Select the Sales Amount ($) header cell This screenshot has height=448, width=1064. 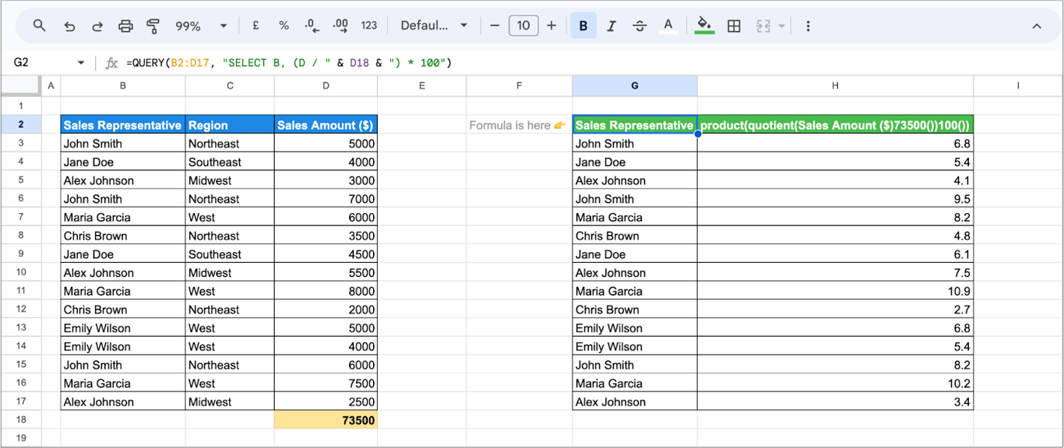click(x=326, y=124)
